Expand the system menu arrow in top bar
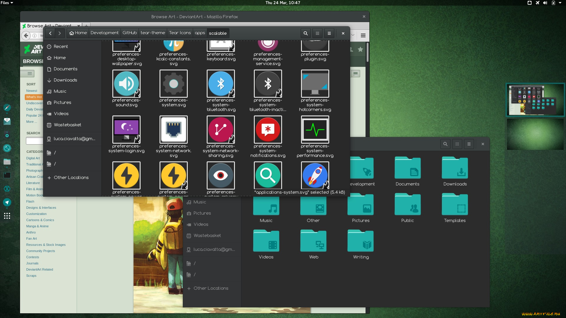 (560, 3)
